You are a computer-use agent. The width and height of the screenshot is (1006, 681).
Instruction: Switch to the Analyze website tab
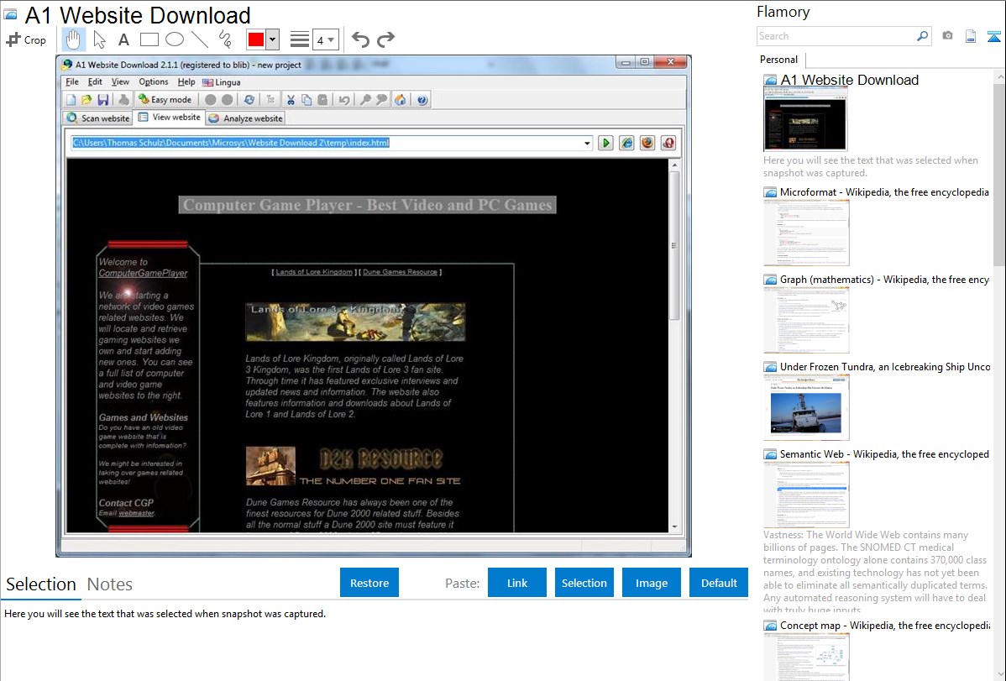tap(246, 118)
